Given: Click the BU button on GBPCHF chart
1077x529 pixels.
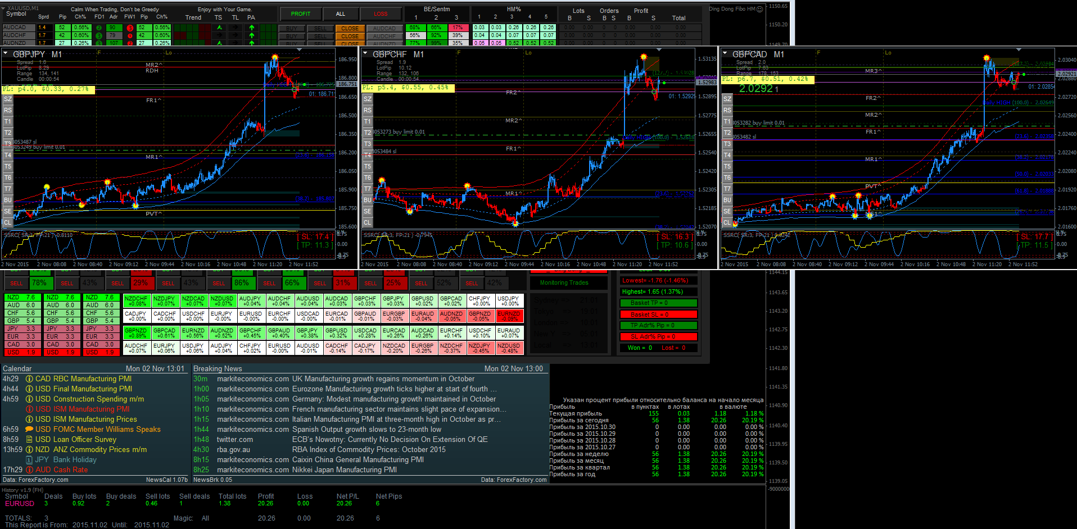Looking at the screenshot, I should pyautogui.click(x=368, y=200).
